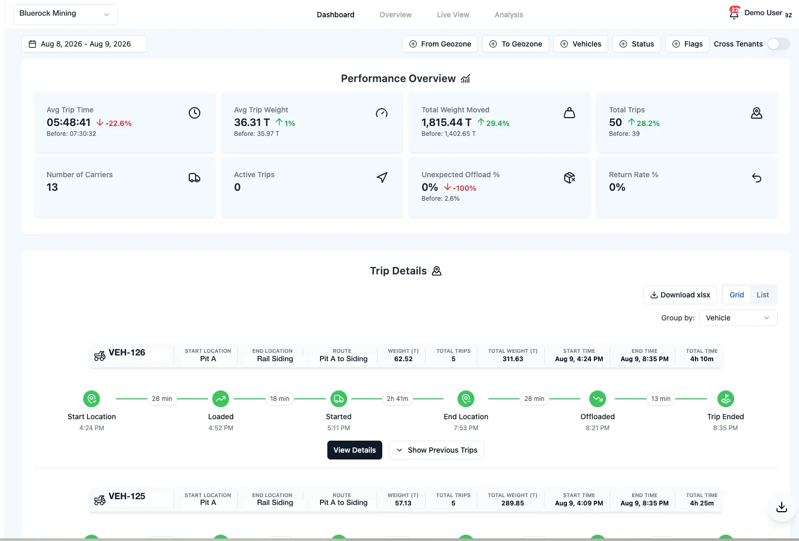Click the Total Weight Moved weight icon

point(569,113)
